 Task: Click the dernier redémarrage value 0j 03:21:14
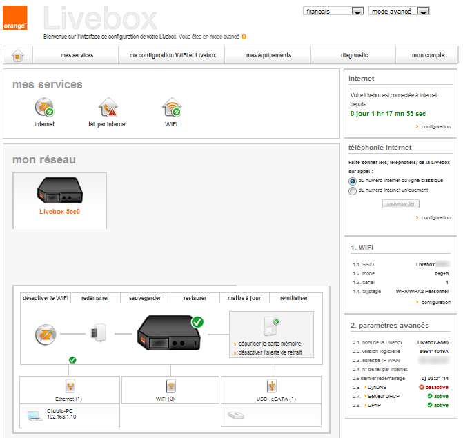[x=435, y=379]
